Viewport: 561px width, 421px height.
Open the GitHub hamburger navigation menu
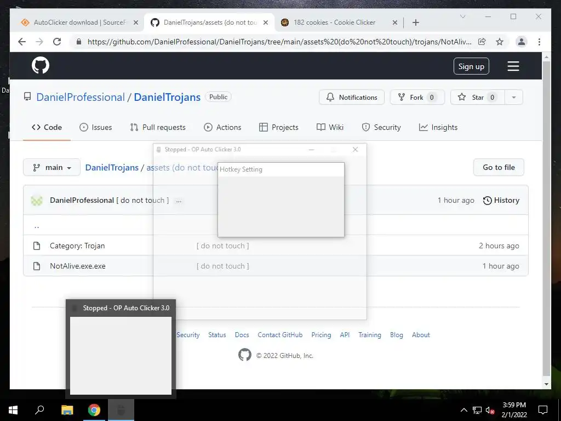click(x=513, y=66)
